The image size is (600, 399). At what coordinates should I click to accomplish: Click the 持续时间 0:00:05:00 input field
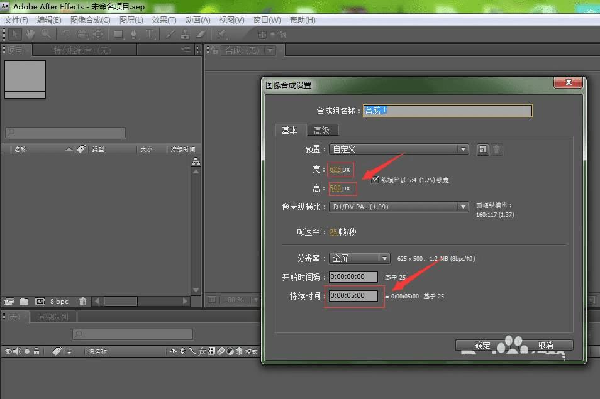pyautogui.click(x=353, y=295)
